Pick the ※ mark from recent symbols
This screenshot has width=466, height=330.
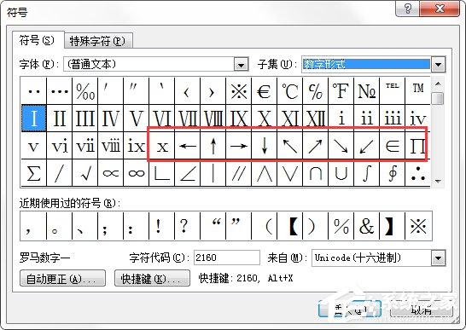tap(418, 226)
